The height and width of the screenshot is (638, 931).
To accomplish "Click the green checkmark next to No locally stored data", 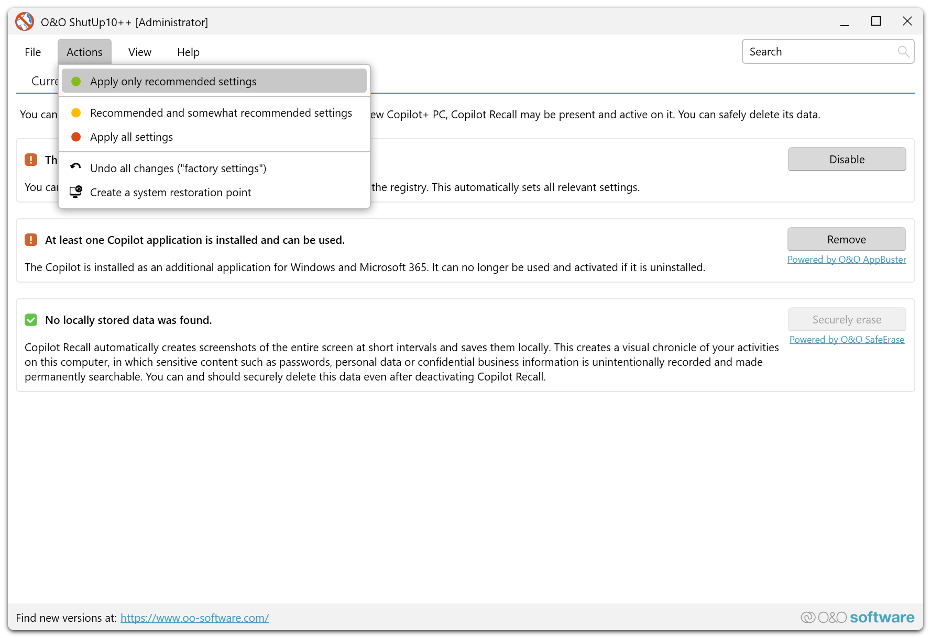I will (x=31, y=320).
